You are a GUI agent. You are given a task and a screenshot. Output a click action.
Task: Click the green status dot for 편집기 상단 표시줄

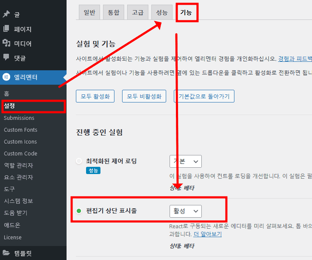coord(78,211)
